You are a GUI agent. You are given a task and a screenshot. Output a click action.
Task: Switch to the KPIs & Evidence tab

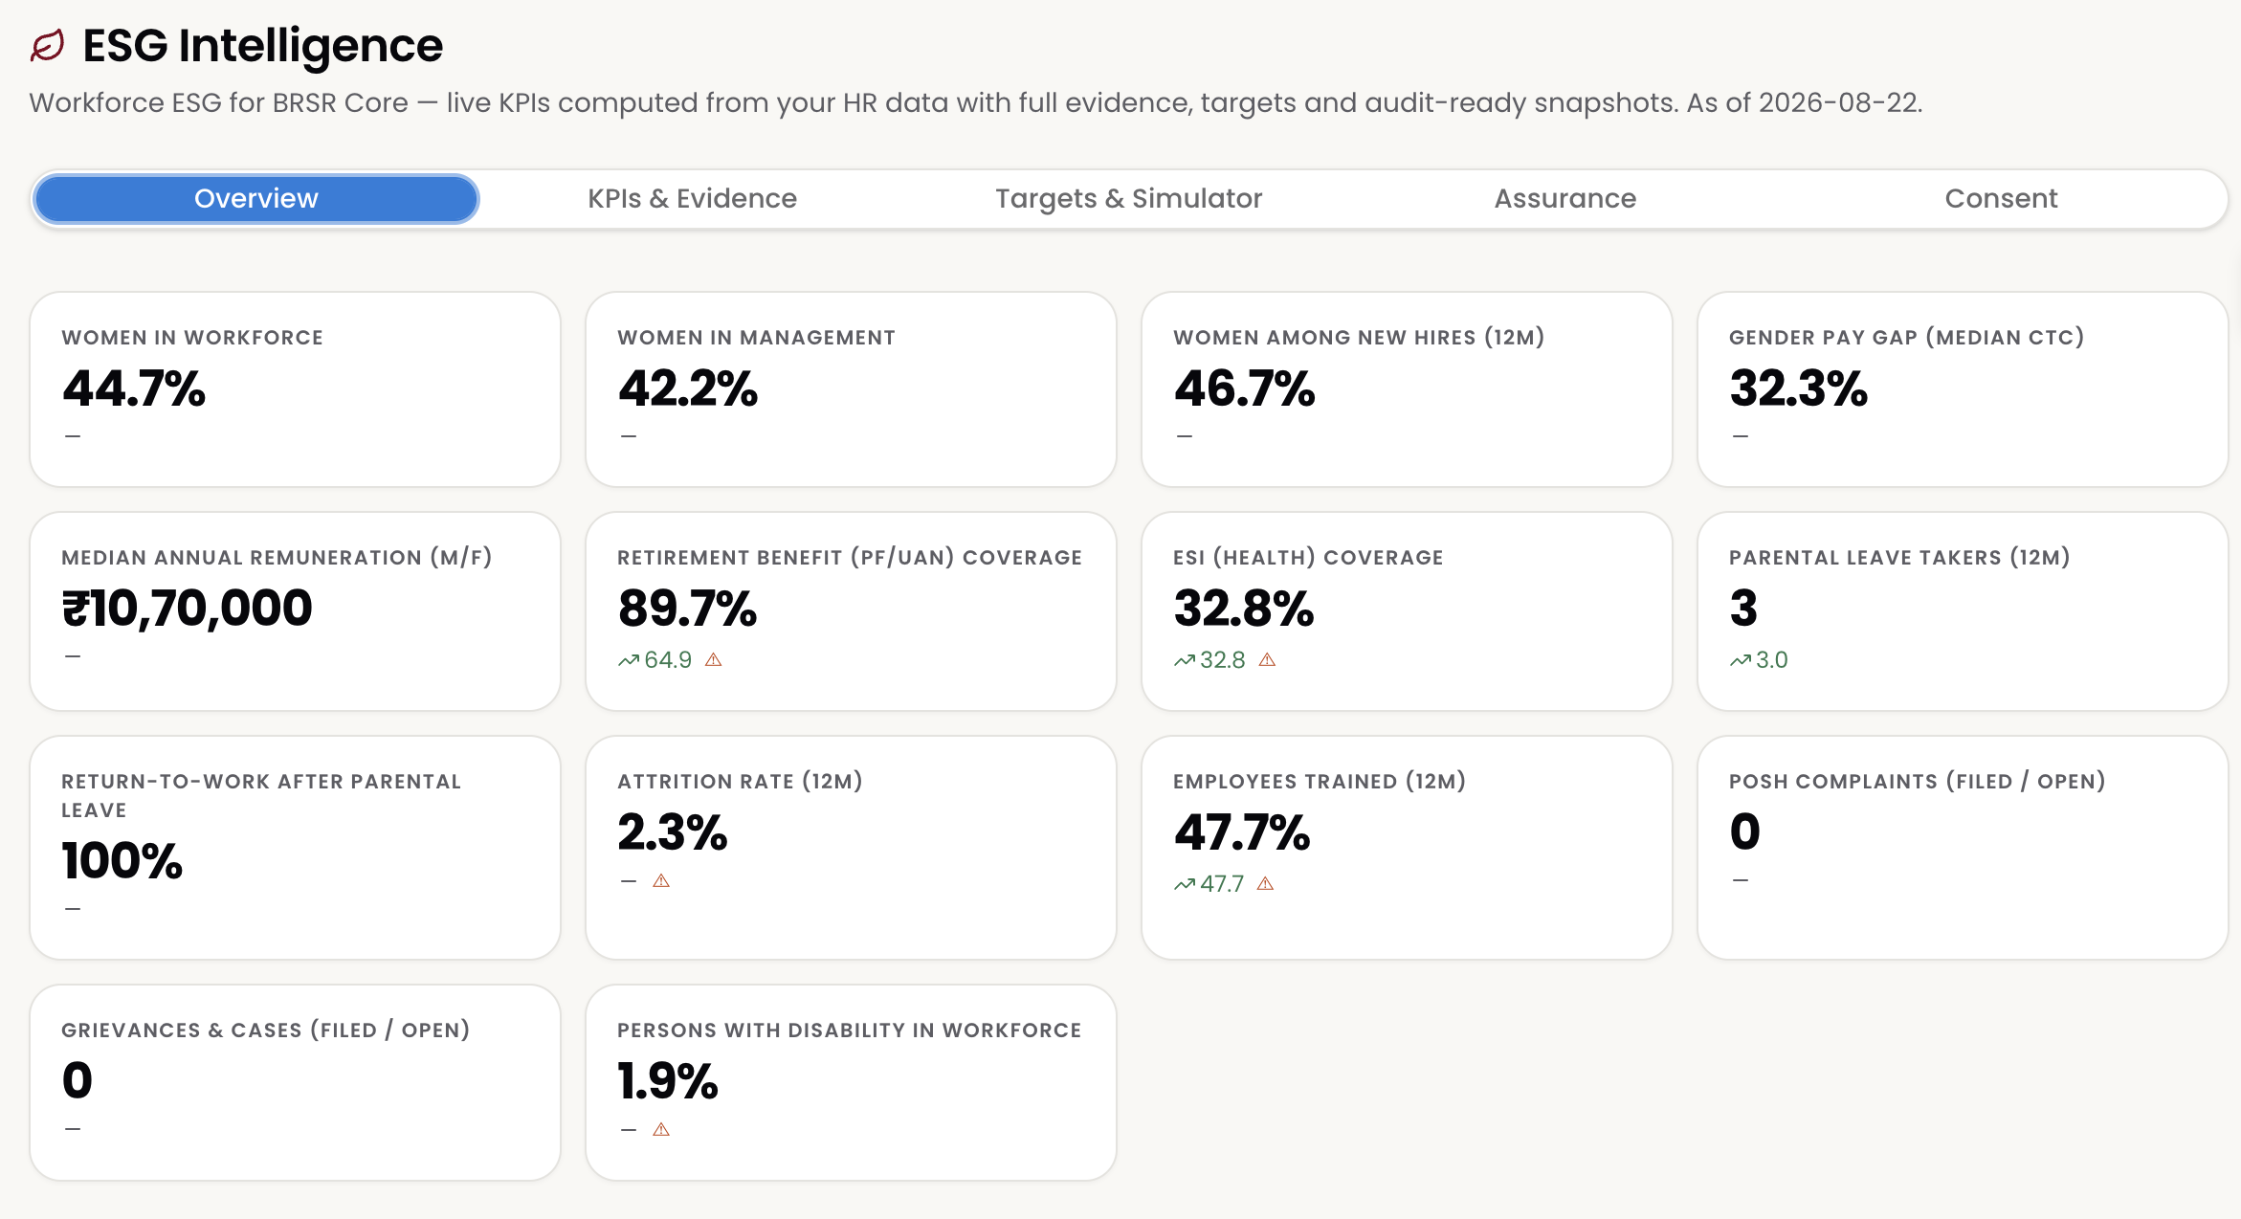pyautogui.click(x=692, y=199)
